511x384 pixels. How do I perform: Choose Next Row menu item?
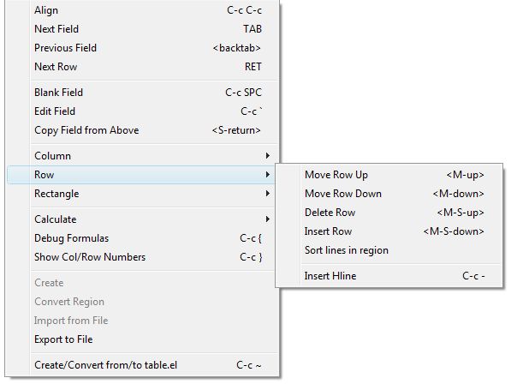click(143, 67)
